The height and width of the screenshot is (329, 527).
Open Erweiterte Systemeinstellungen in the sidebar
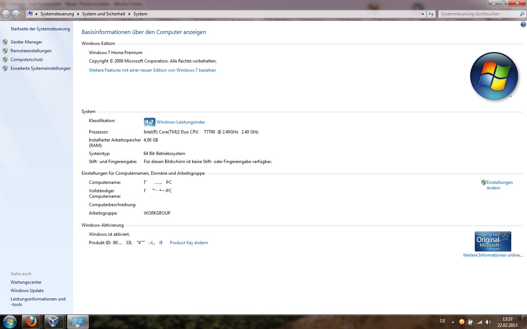[41, 68]
